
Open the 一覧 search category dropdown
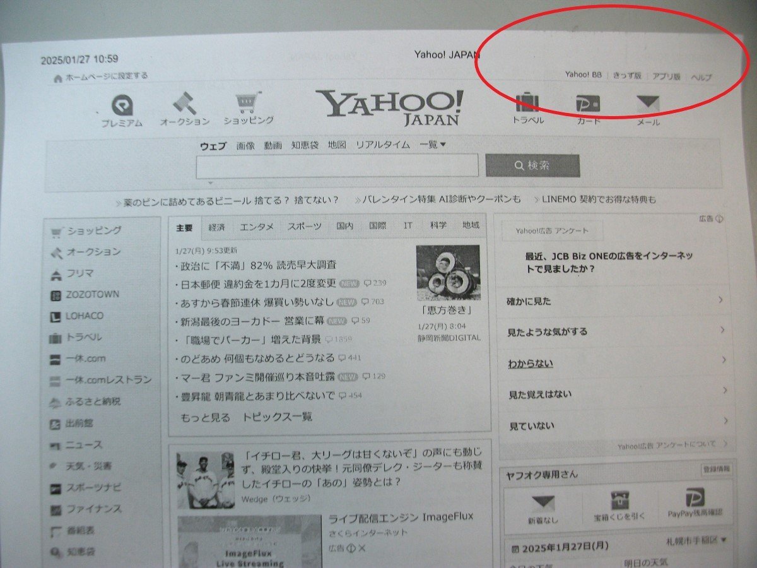pyautogui.click(x=433, y=145)
